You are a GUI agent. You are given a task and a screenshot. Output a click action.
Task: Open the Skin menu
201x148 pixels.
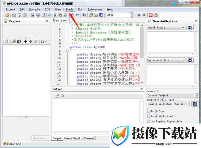point(80,10)
